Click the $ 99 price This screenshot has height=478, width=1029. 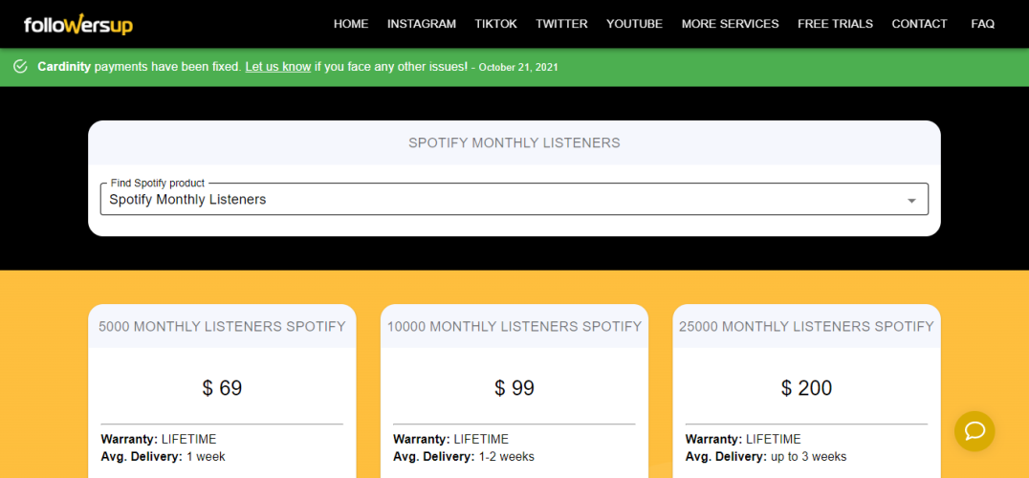[x=514, y=388]
